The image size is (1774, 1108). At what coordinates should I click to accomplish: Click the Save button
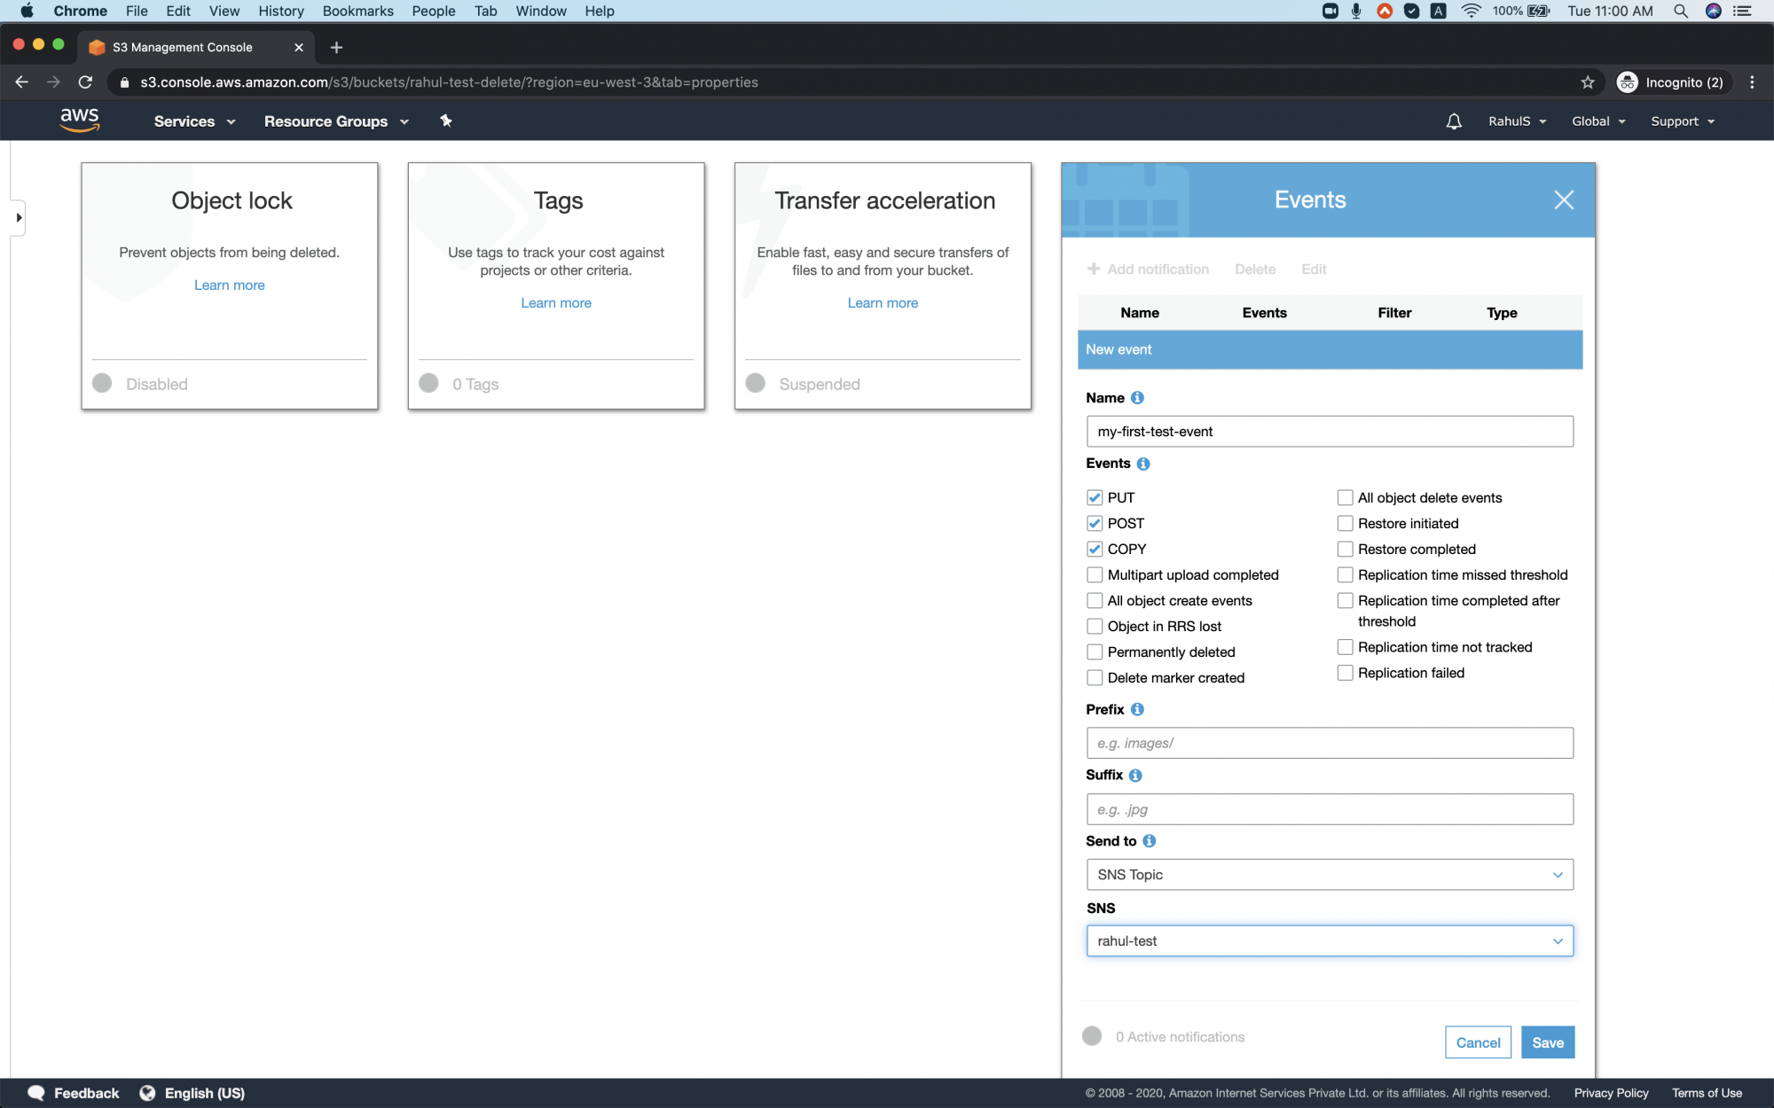point(1547,1042)
